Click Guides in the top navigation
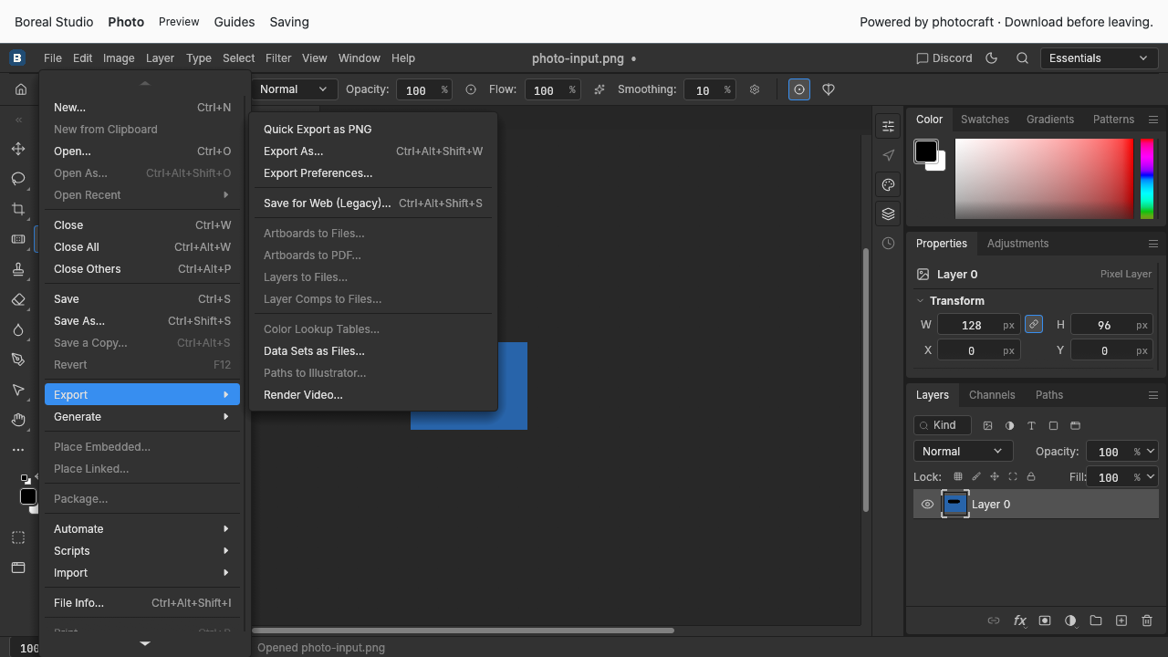 [235, 22]
